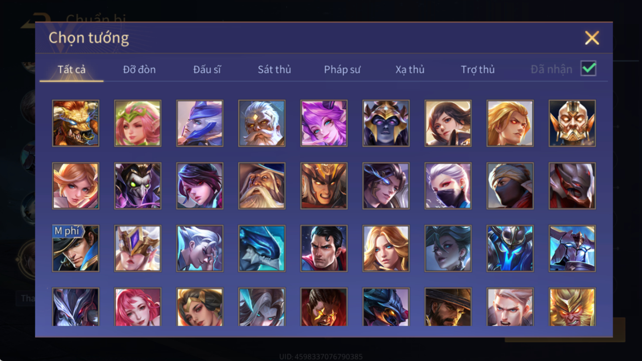The image size is (642, 361).
Task: Select the wizard with blue pointed hat
Action: (x=262, y=186)
